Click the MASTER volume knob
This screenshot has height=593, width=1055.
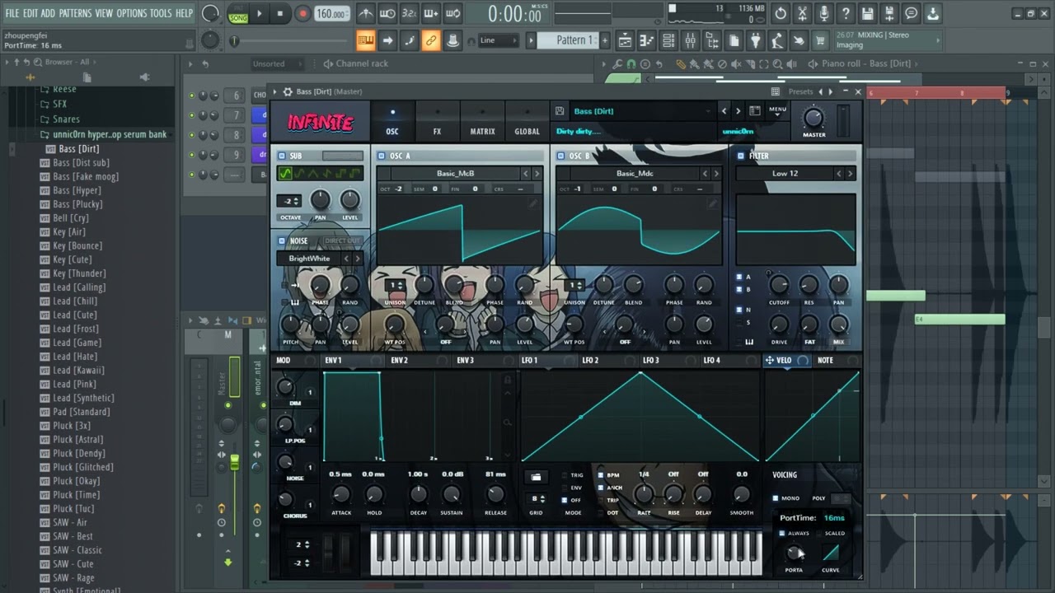pyautogui.click(x=814, y=118)
